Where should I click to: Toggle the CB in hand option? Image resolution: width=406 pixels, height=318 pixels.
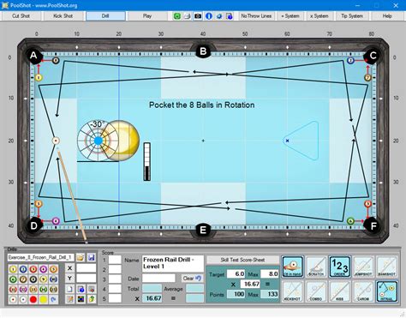(x=293, y=267)
